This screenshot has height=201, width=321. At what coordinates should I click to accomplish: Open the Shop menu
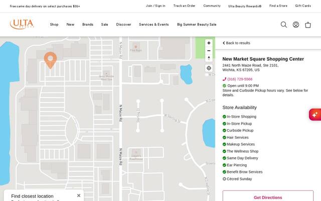54,25
